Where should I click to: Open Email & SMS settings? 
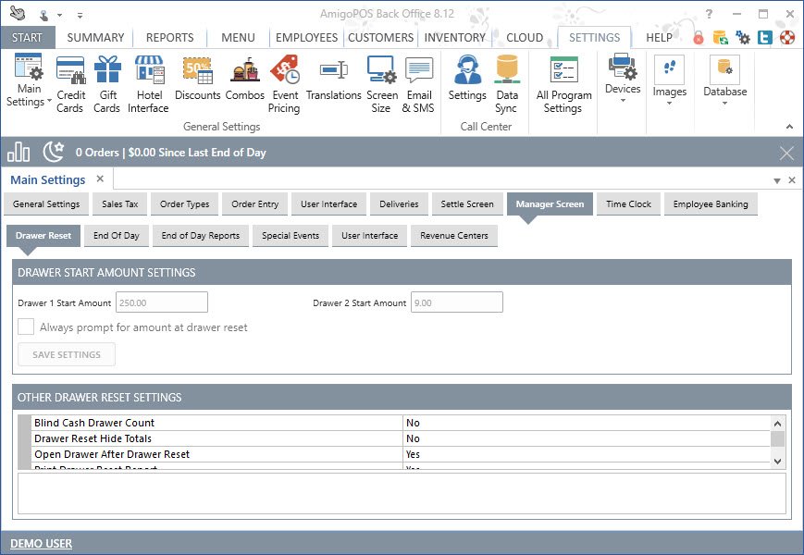click(x=418, y=83)
